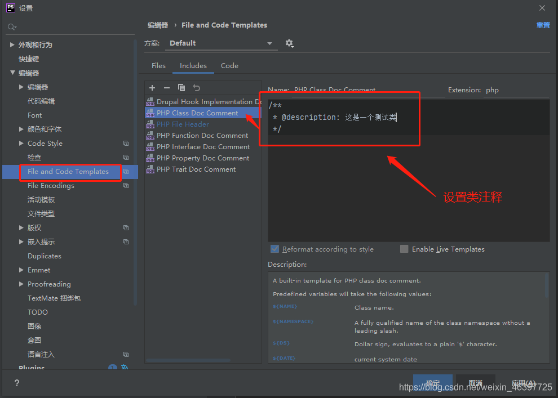558x398 pixels.
Task: Click 嵌入提示 row project icon
Action: (x=126, y=242)
